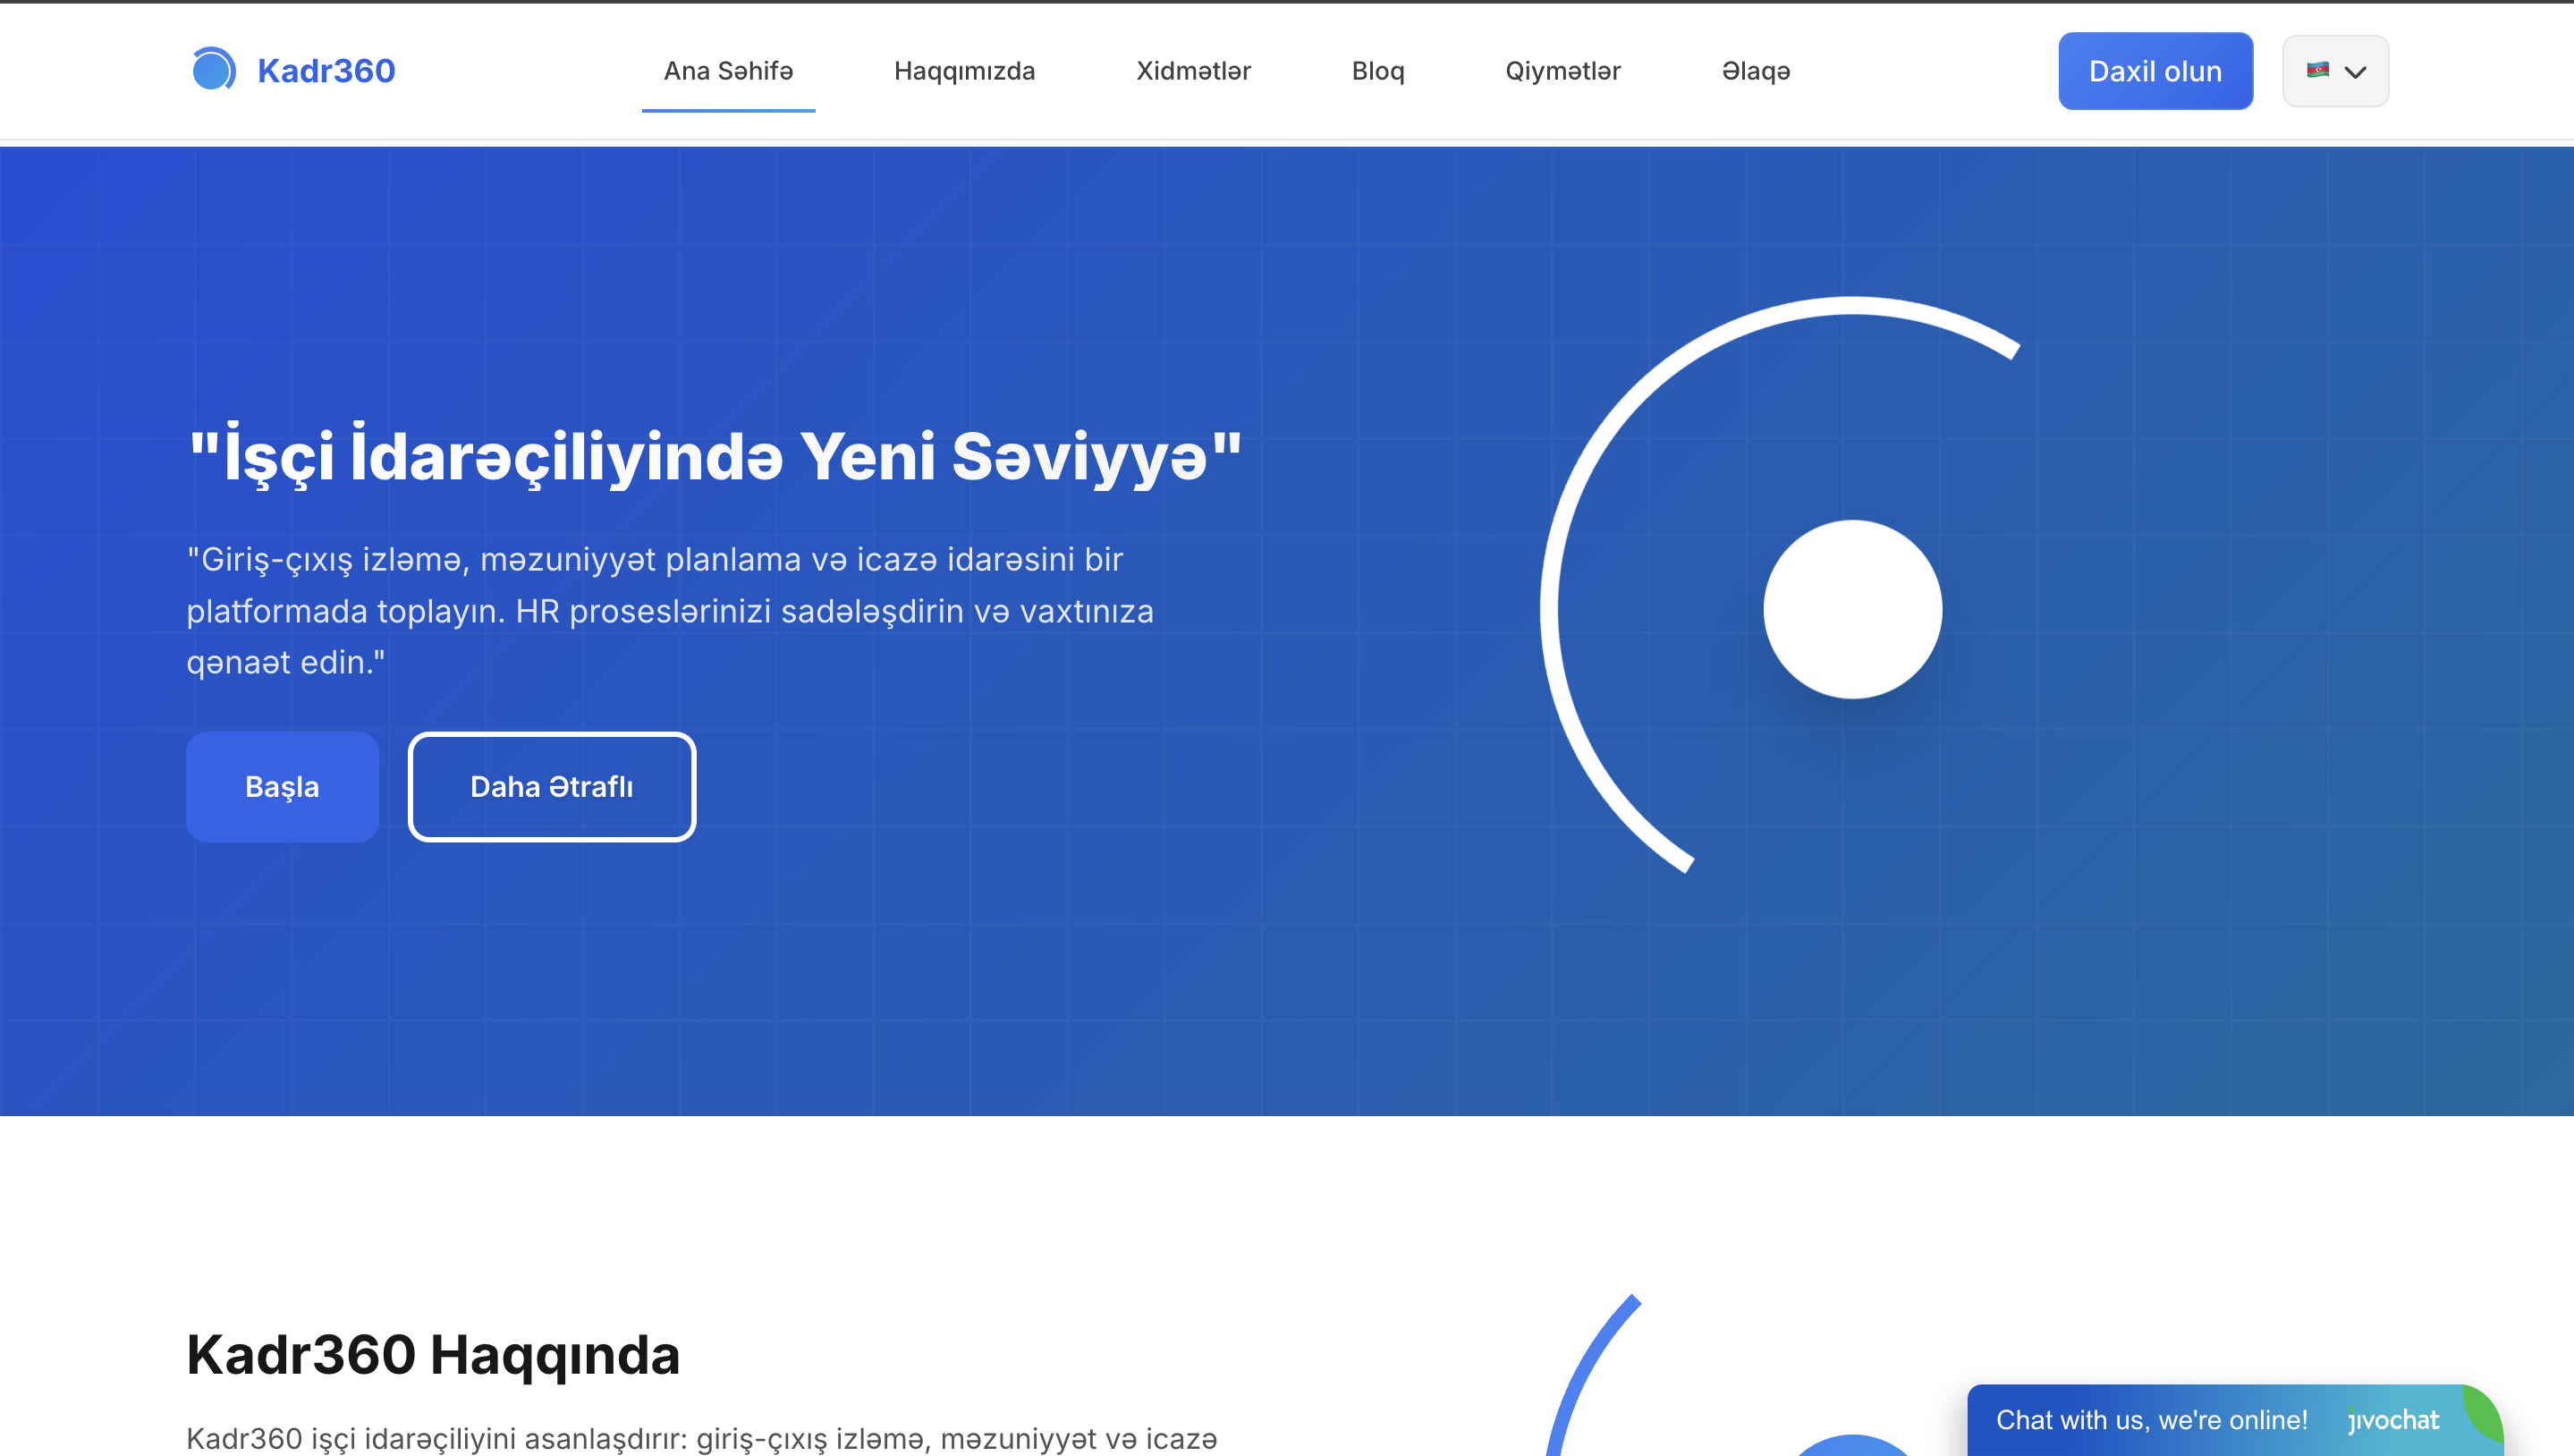This screenshot has height=1456, width=2574.
Task: View the Qiymətlər pricing page
Action: click(1563, 71)
